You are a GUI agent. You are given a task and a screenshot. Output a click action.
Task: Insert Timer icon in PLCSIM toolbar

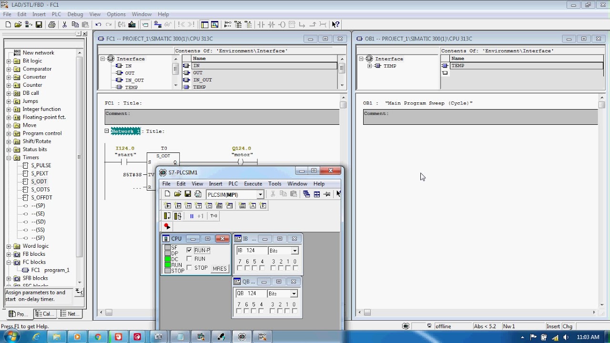[199, 206]
